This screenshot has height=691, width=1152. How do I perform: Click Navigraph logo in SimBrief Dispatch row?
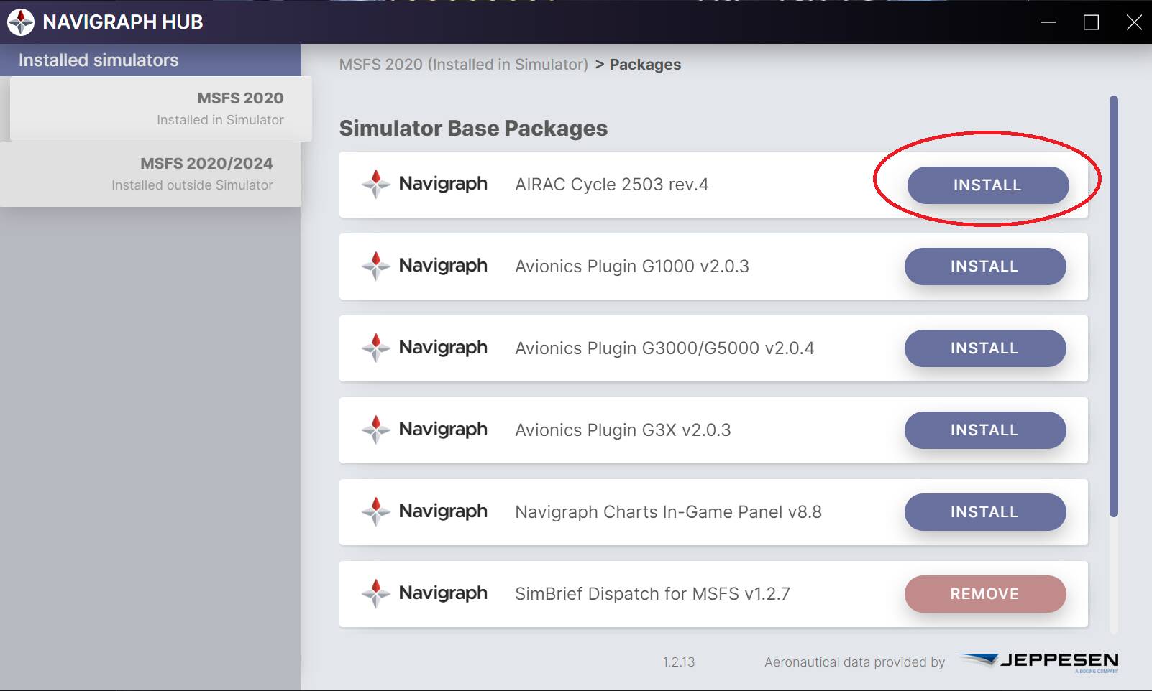[424, 593]
